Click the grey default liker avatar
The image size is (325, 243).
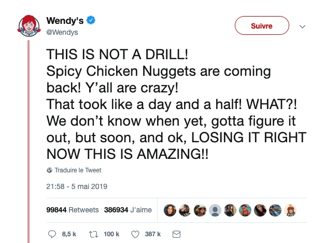(x=215, y=210)
